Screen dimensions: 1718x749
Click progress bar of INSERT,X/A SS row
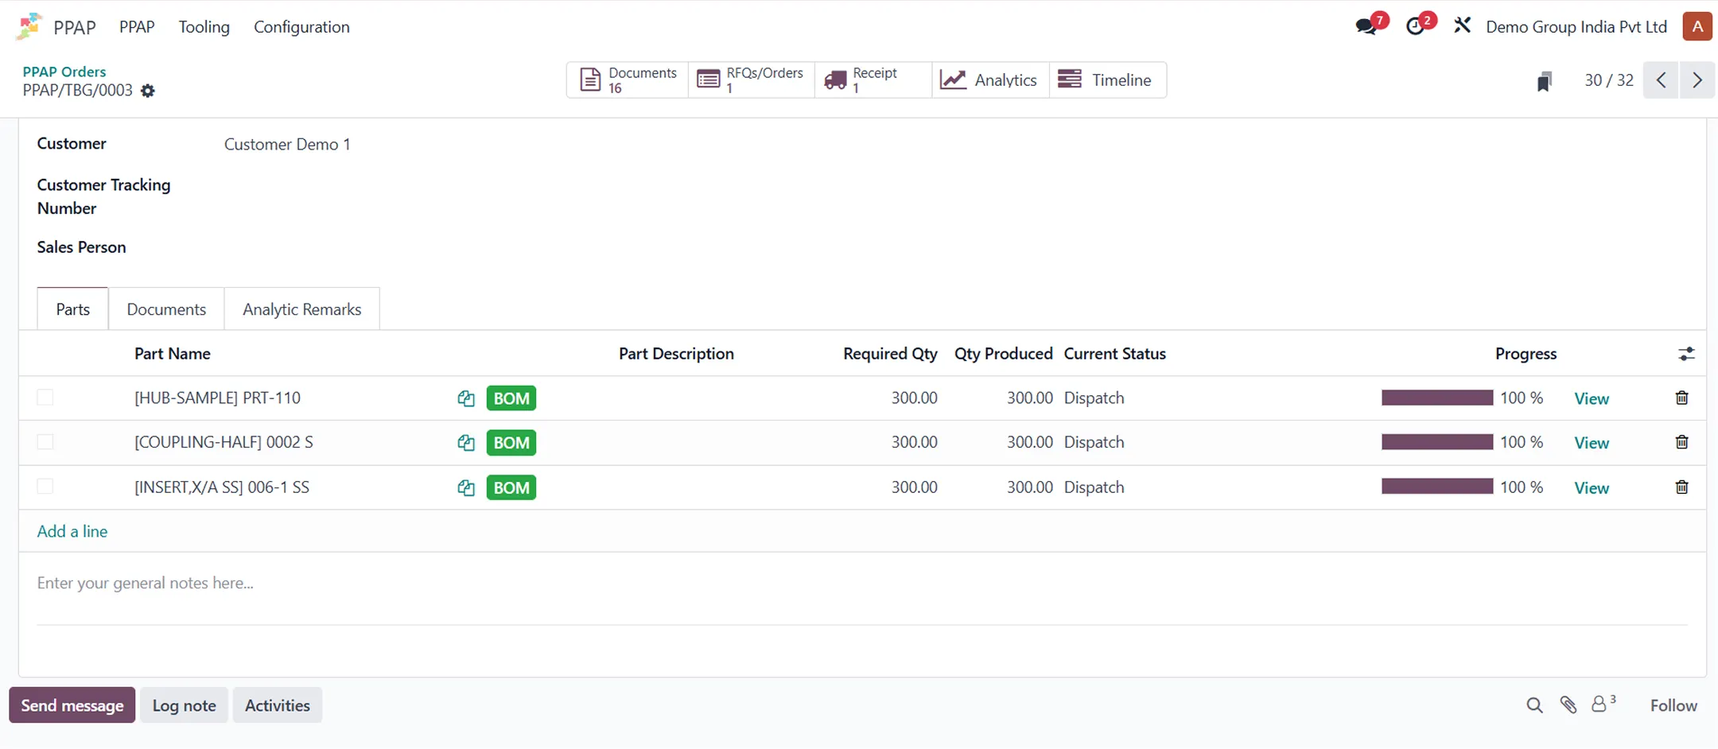click(x=1436, y=487)
